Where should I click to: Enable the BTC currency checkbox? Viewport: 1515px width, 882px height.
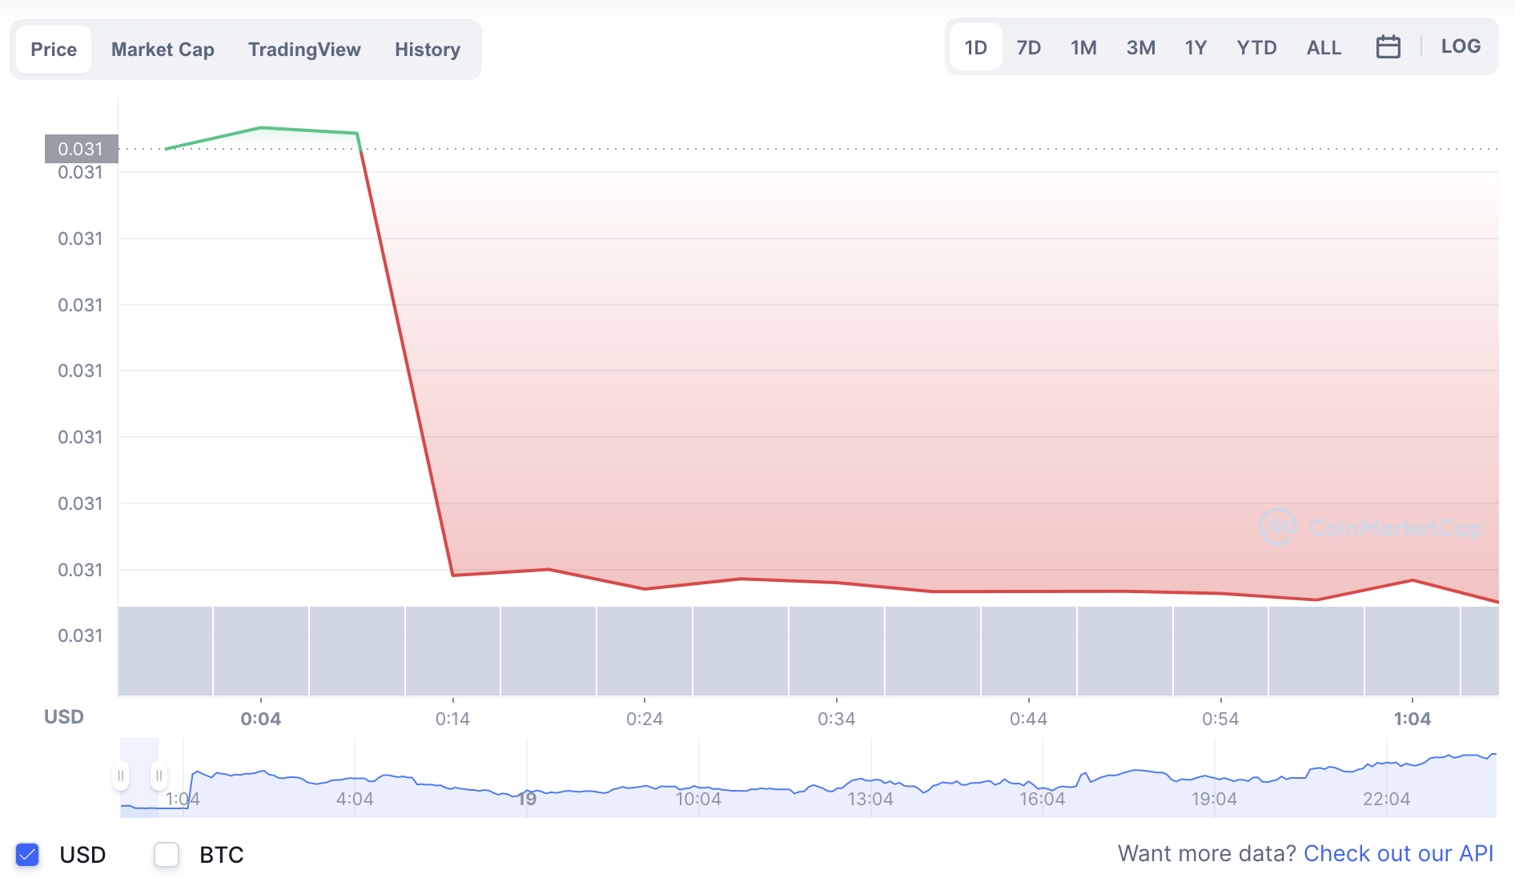(167, 855)
